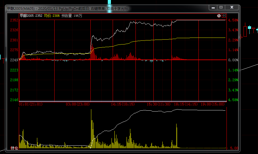Close the 甲醇2005 intraday window
The image size is (258, 154).
(232, 7)
